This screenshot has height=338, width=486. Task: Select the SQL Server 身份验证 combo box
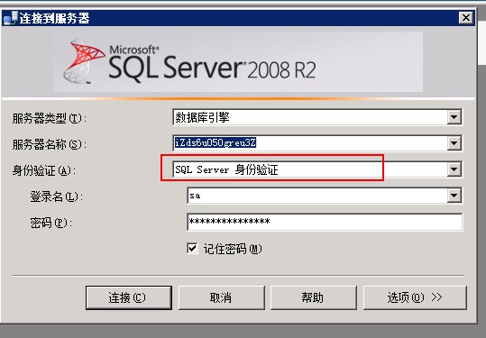[x=317, y=169]
